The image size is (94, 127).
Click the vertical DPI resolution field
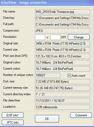tap(55, 37)
